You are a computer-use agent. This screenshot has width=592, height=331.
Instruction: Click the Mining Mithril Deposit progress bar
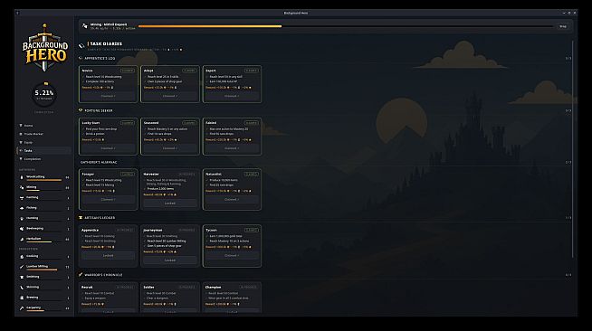(346, 26)
